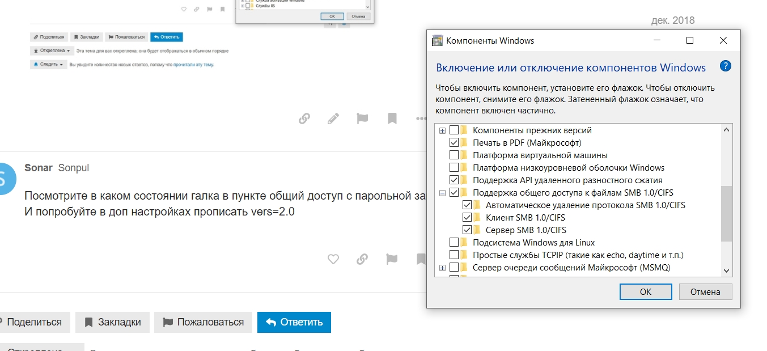Expand Сервер очереди сообщений (MSMQ) node

[x=443, y=268]
